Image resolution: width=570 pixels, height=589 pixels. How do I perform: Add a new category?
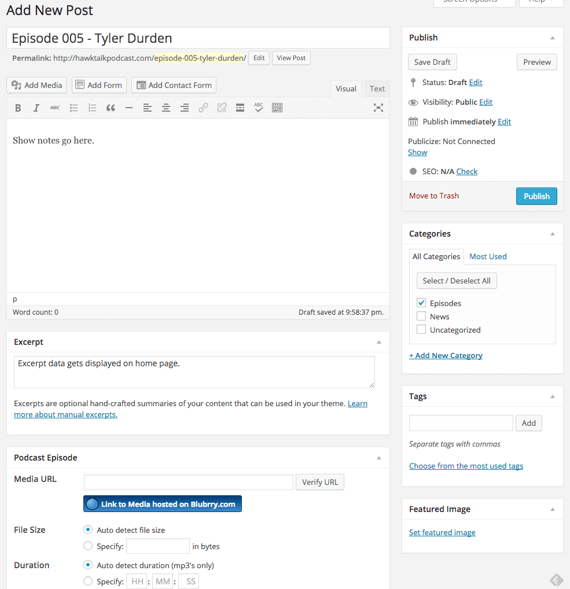[446, 355]
